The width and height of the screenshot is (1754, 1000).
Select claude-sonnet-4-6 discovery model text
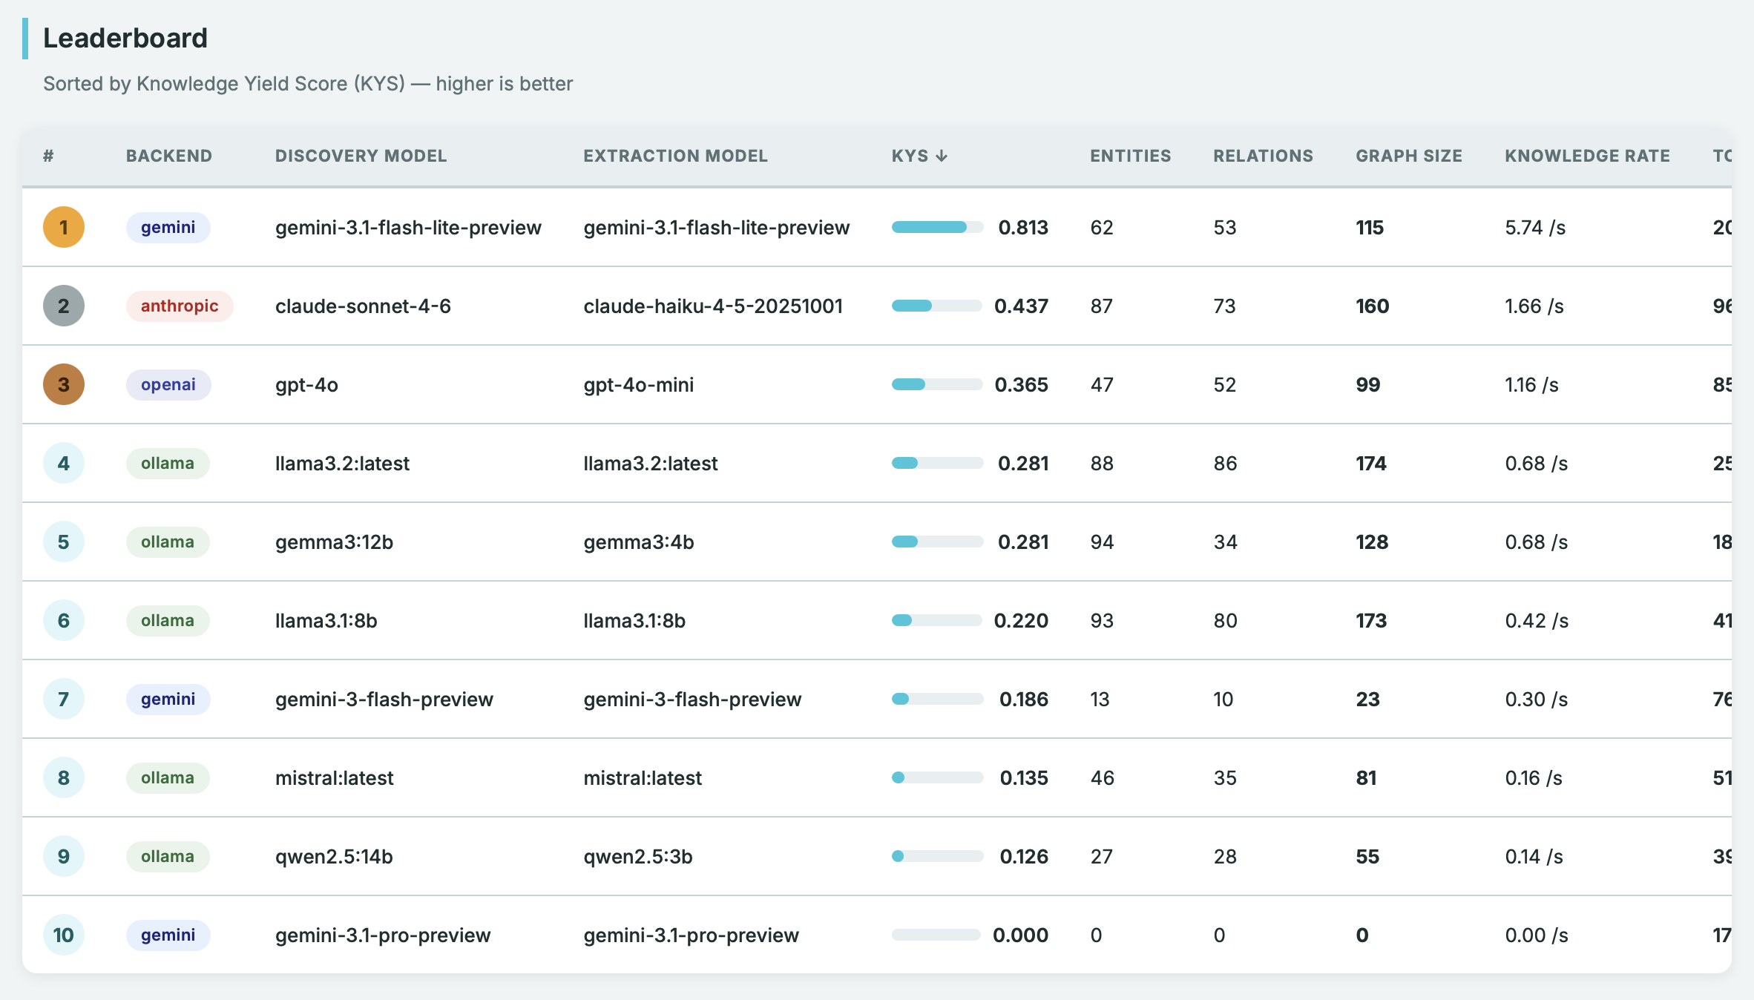click(x=363, y=306)
